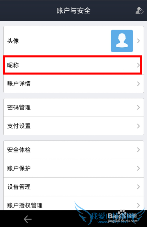Tap the arrow beside 密码管理
Screen dimensions: 147x227
click(x=139, y=107)
